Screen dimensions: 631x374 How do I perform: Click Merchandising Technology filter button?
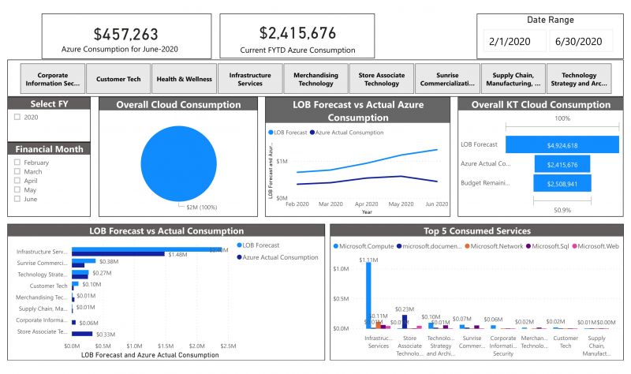(316, 79)
